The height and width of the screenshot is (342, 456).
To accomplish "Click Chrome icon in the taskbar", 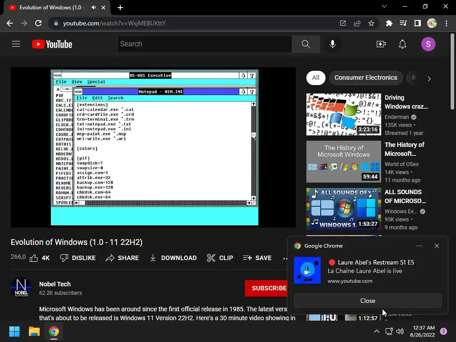I will tap(54, 331).
